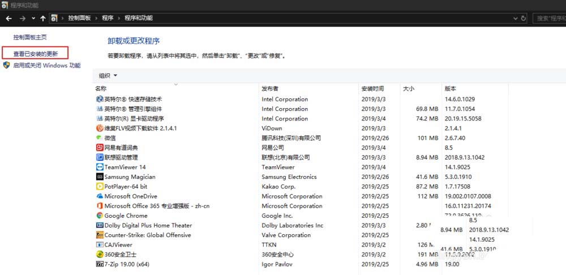Select 联想驱动管理 icon
Image resolution: width=566 pixels, height=275 pixels.
point(100,157)
